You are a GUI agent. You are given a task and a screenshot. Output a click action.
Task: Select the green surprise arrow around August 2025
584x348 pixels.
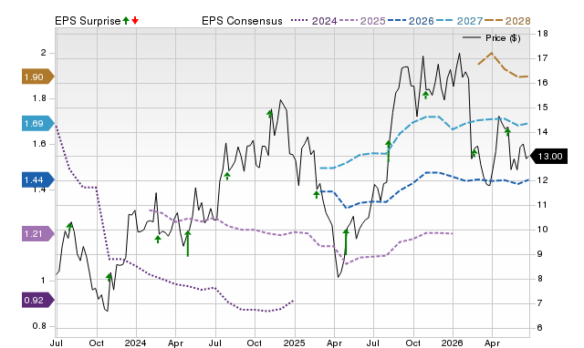pyautogui.click(x=389, y=151)
